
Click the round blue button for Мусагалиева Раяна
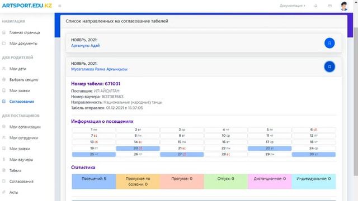coord(329,67)
